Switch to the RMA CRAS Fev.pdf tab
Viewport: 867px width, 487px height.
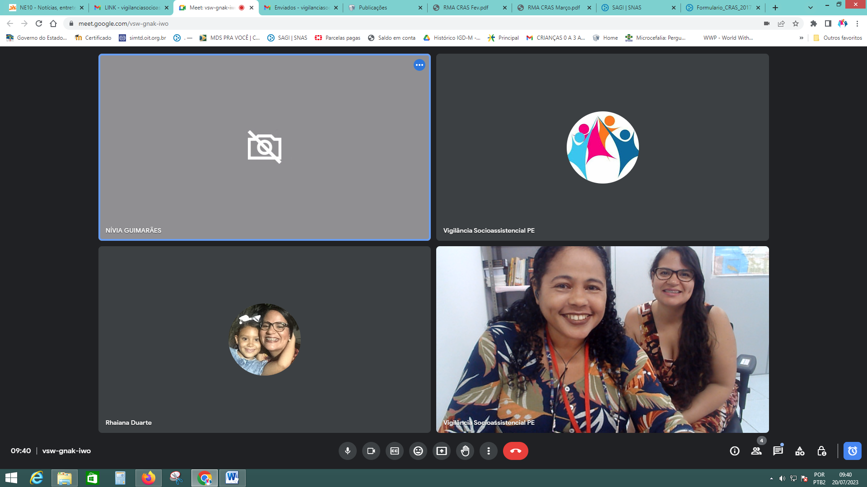point(465,8)
